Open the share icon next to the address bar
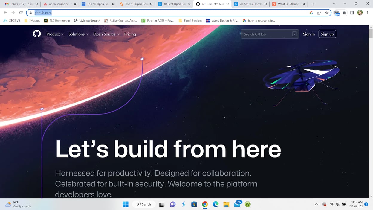 319,13
